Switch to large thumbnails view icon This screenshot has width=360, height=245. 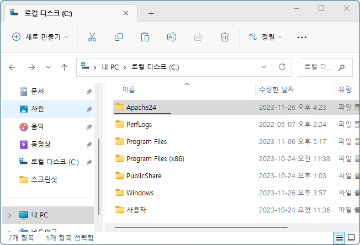(x=351, y=238)
